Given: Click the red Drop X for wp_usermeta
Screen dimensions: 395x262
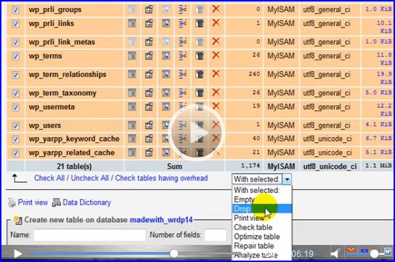Looking at the screenshot, I should pyautogui.click(x=216, y=106).
